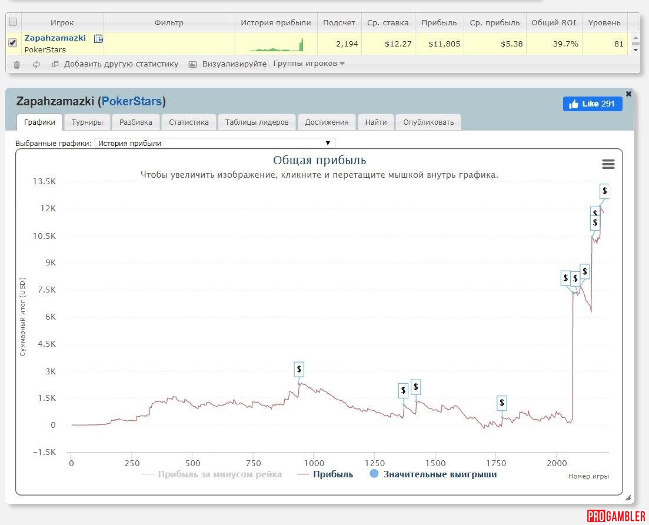The image size is (649, 525).
Task: Click the Facebook Like thumbs-up button
Action: point(592,104)
